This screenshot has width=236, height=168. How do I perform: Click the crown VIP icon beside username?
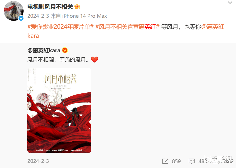click(x=77, y=7)
